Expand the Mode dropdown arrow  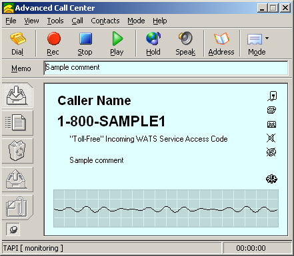point(267,38)
